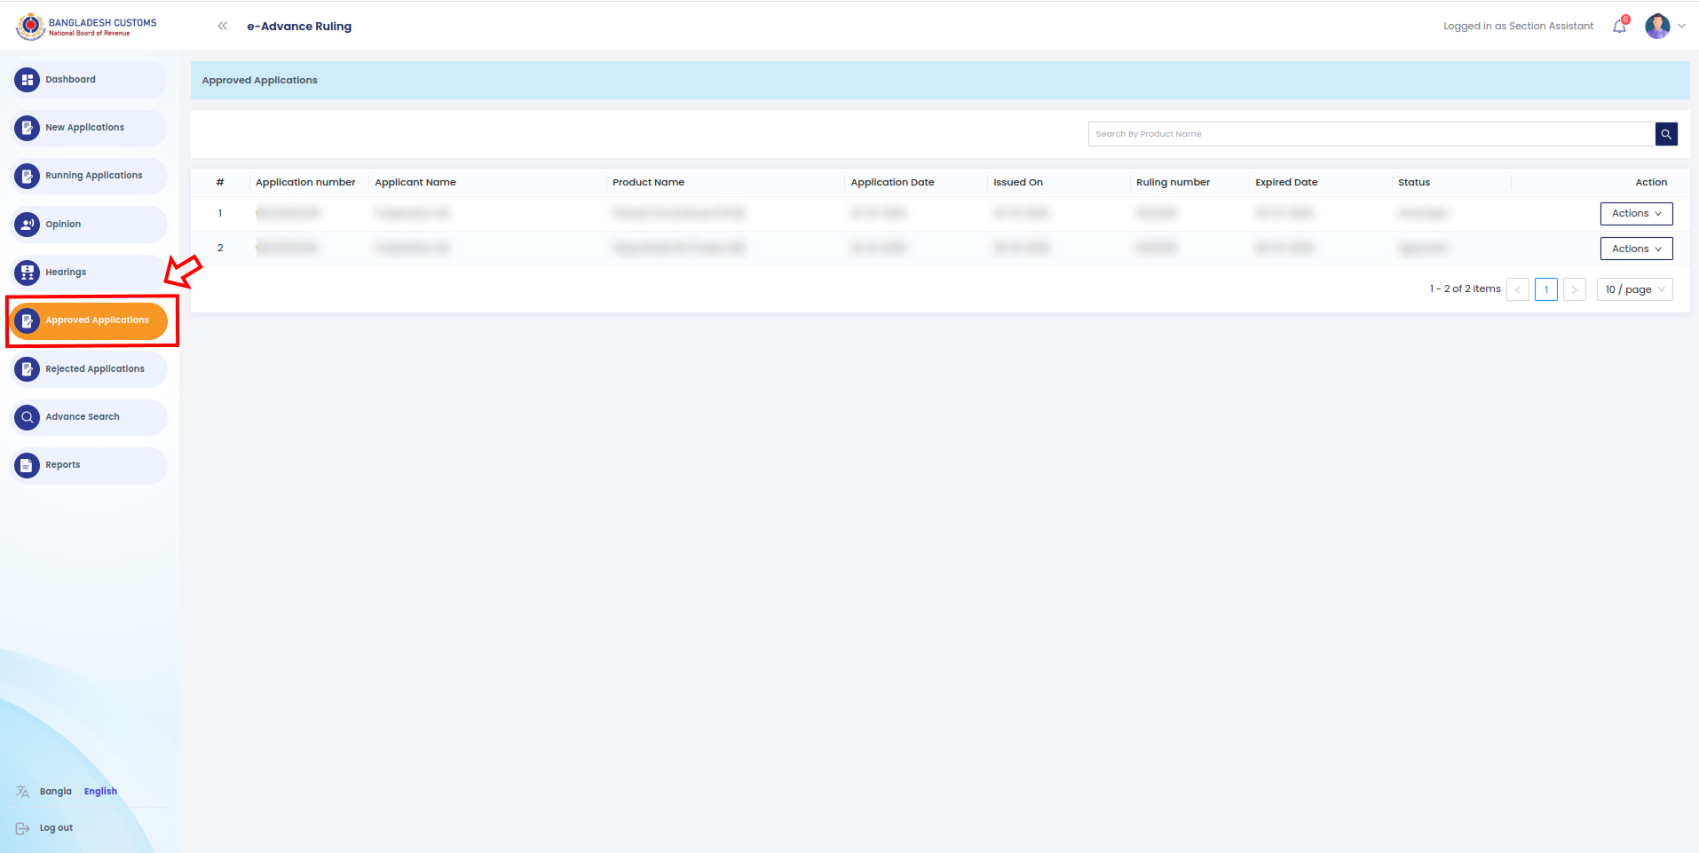Click 'Logged in as Section Assistant' text
This screenshot has height=853, width=1699.
coord(1518,26)
